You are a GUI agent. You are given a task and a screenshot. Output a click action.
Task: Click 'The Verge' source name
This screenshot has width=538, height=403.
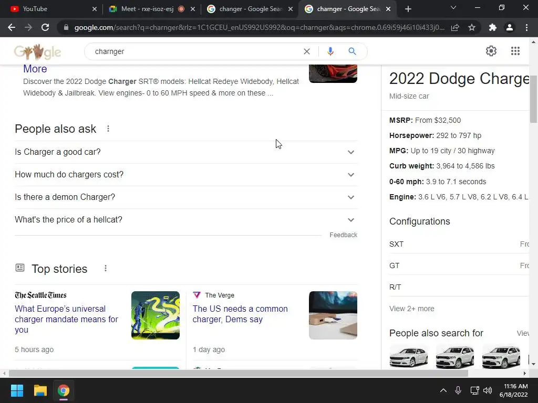click(x=220, y=295)
